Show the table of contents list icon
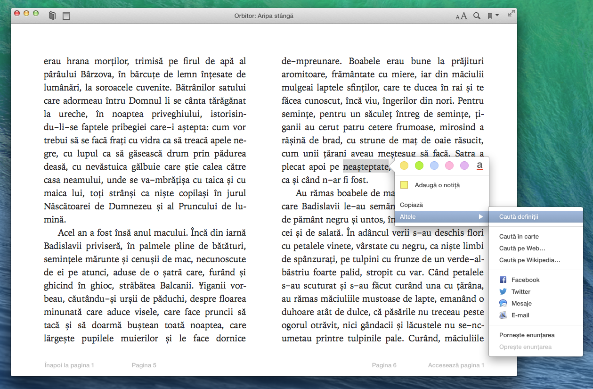The width and height of the screenshot is (593, 389). [x=66, y=16]
